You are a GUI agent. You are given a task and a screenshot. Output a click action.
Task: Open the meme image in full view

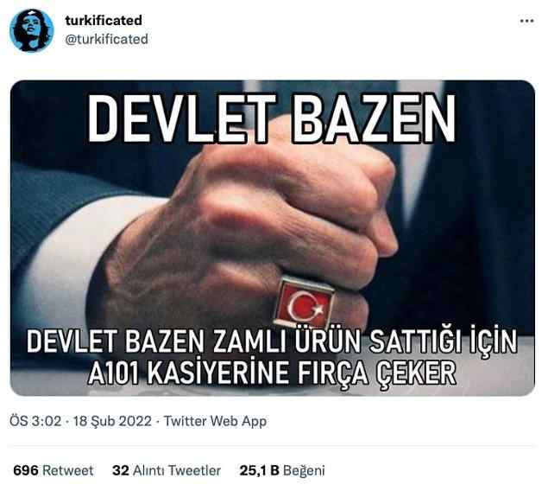[273, 238]
